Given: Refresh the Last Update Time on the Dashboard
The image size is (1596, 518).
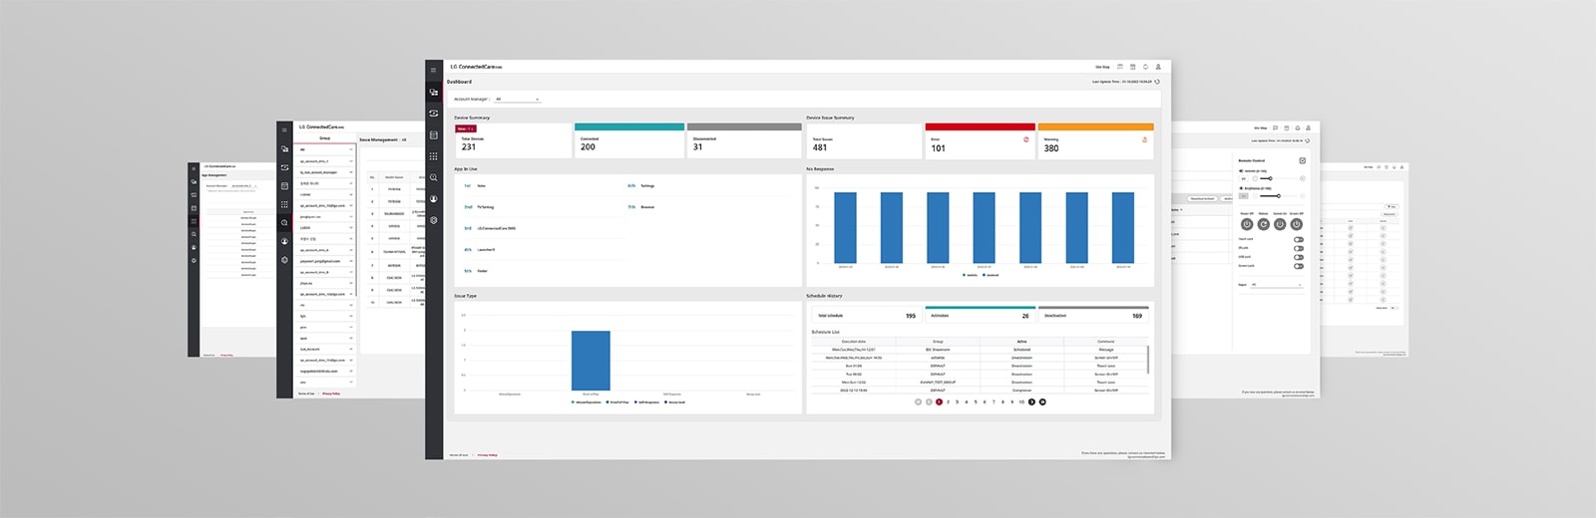Looking at the screenshot, I should (x=1157, y=82).
